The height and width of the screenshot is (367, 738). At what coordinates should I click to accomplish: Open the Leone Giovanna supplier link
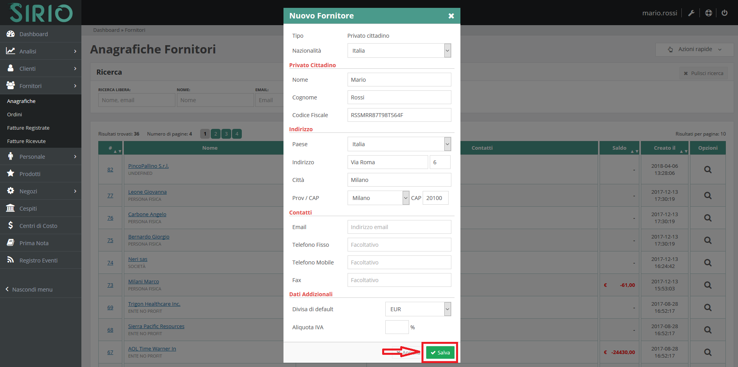(147, 192)
